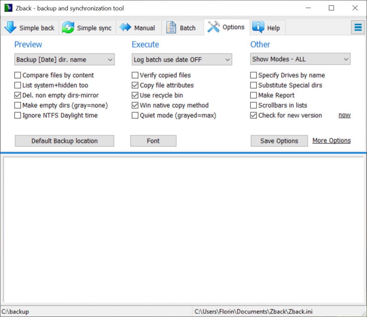The image size is (367, 317).
Task: Click the blue double-arrow Manual icon
Action: [x=125, y=27]
